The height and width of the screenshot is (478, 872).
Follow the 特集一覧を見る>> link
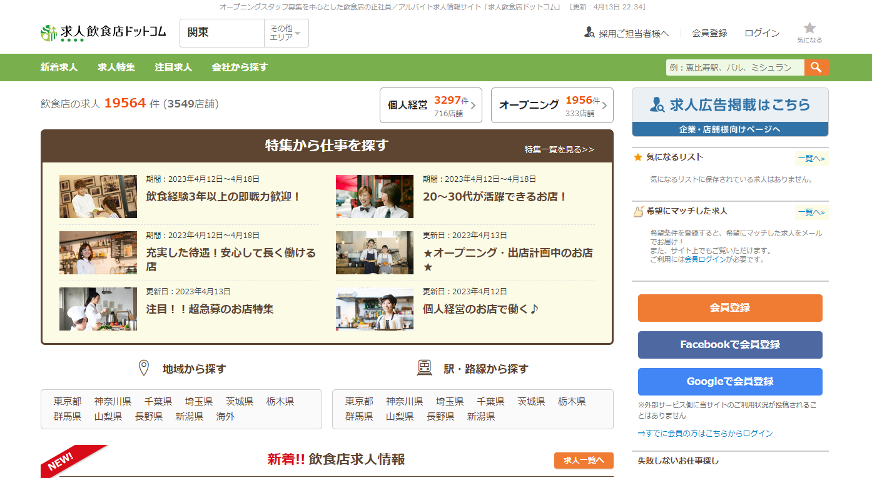[x=559, y=149]
